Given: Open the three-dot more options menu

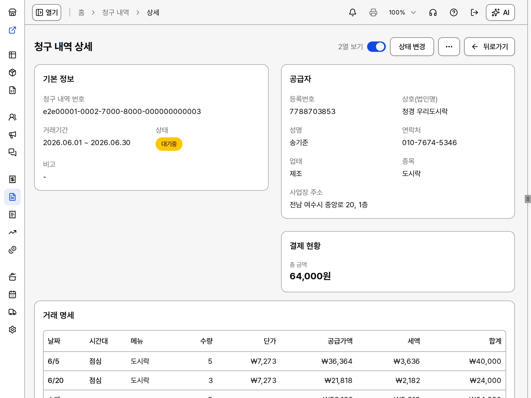Looking at the screenshot, I should [449, 47].
